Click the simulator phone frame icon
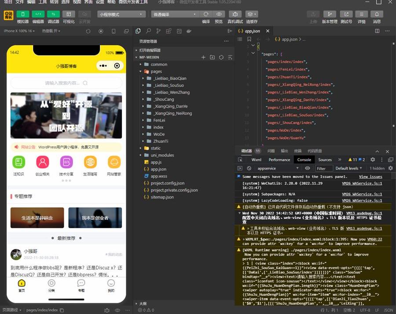The width and height of the screenshot is (396, 314). [x=114, y=31]
